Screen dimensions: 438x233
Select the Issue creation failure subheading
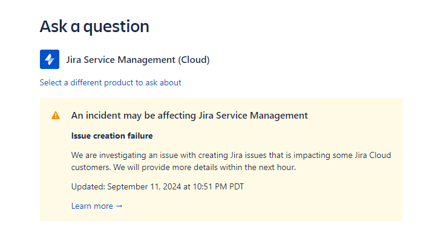pyautogui.click(x=112, y=136)
